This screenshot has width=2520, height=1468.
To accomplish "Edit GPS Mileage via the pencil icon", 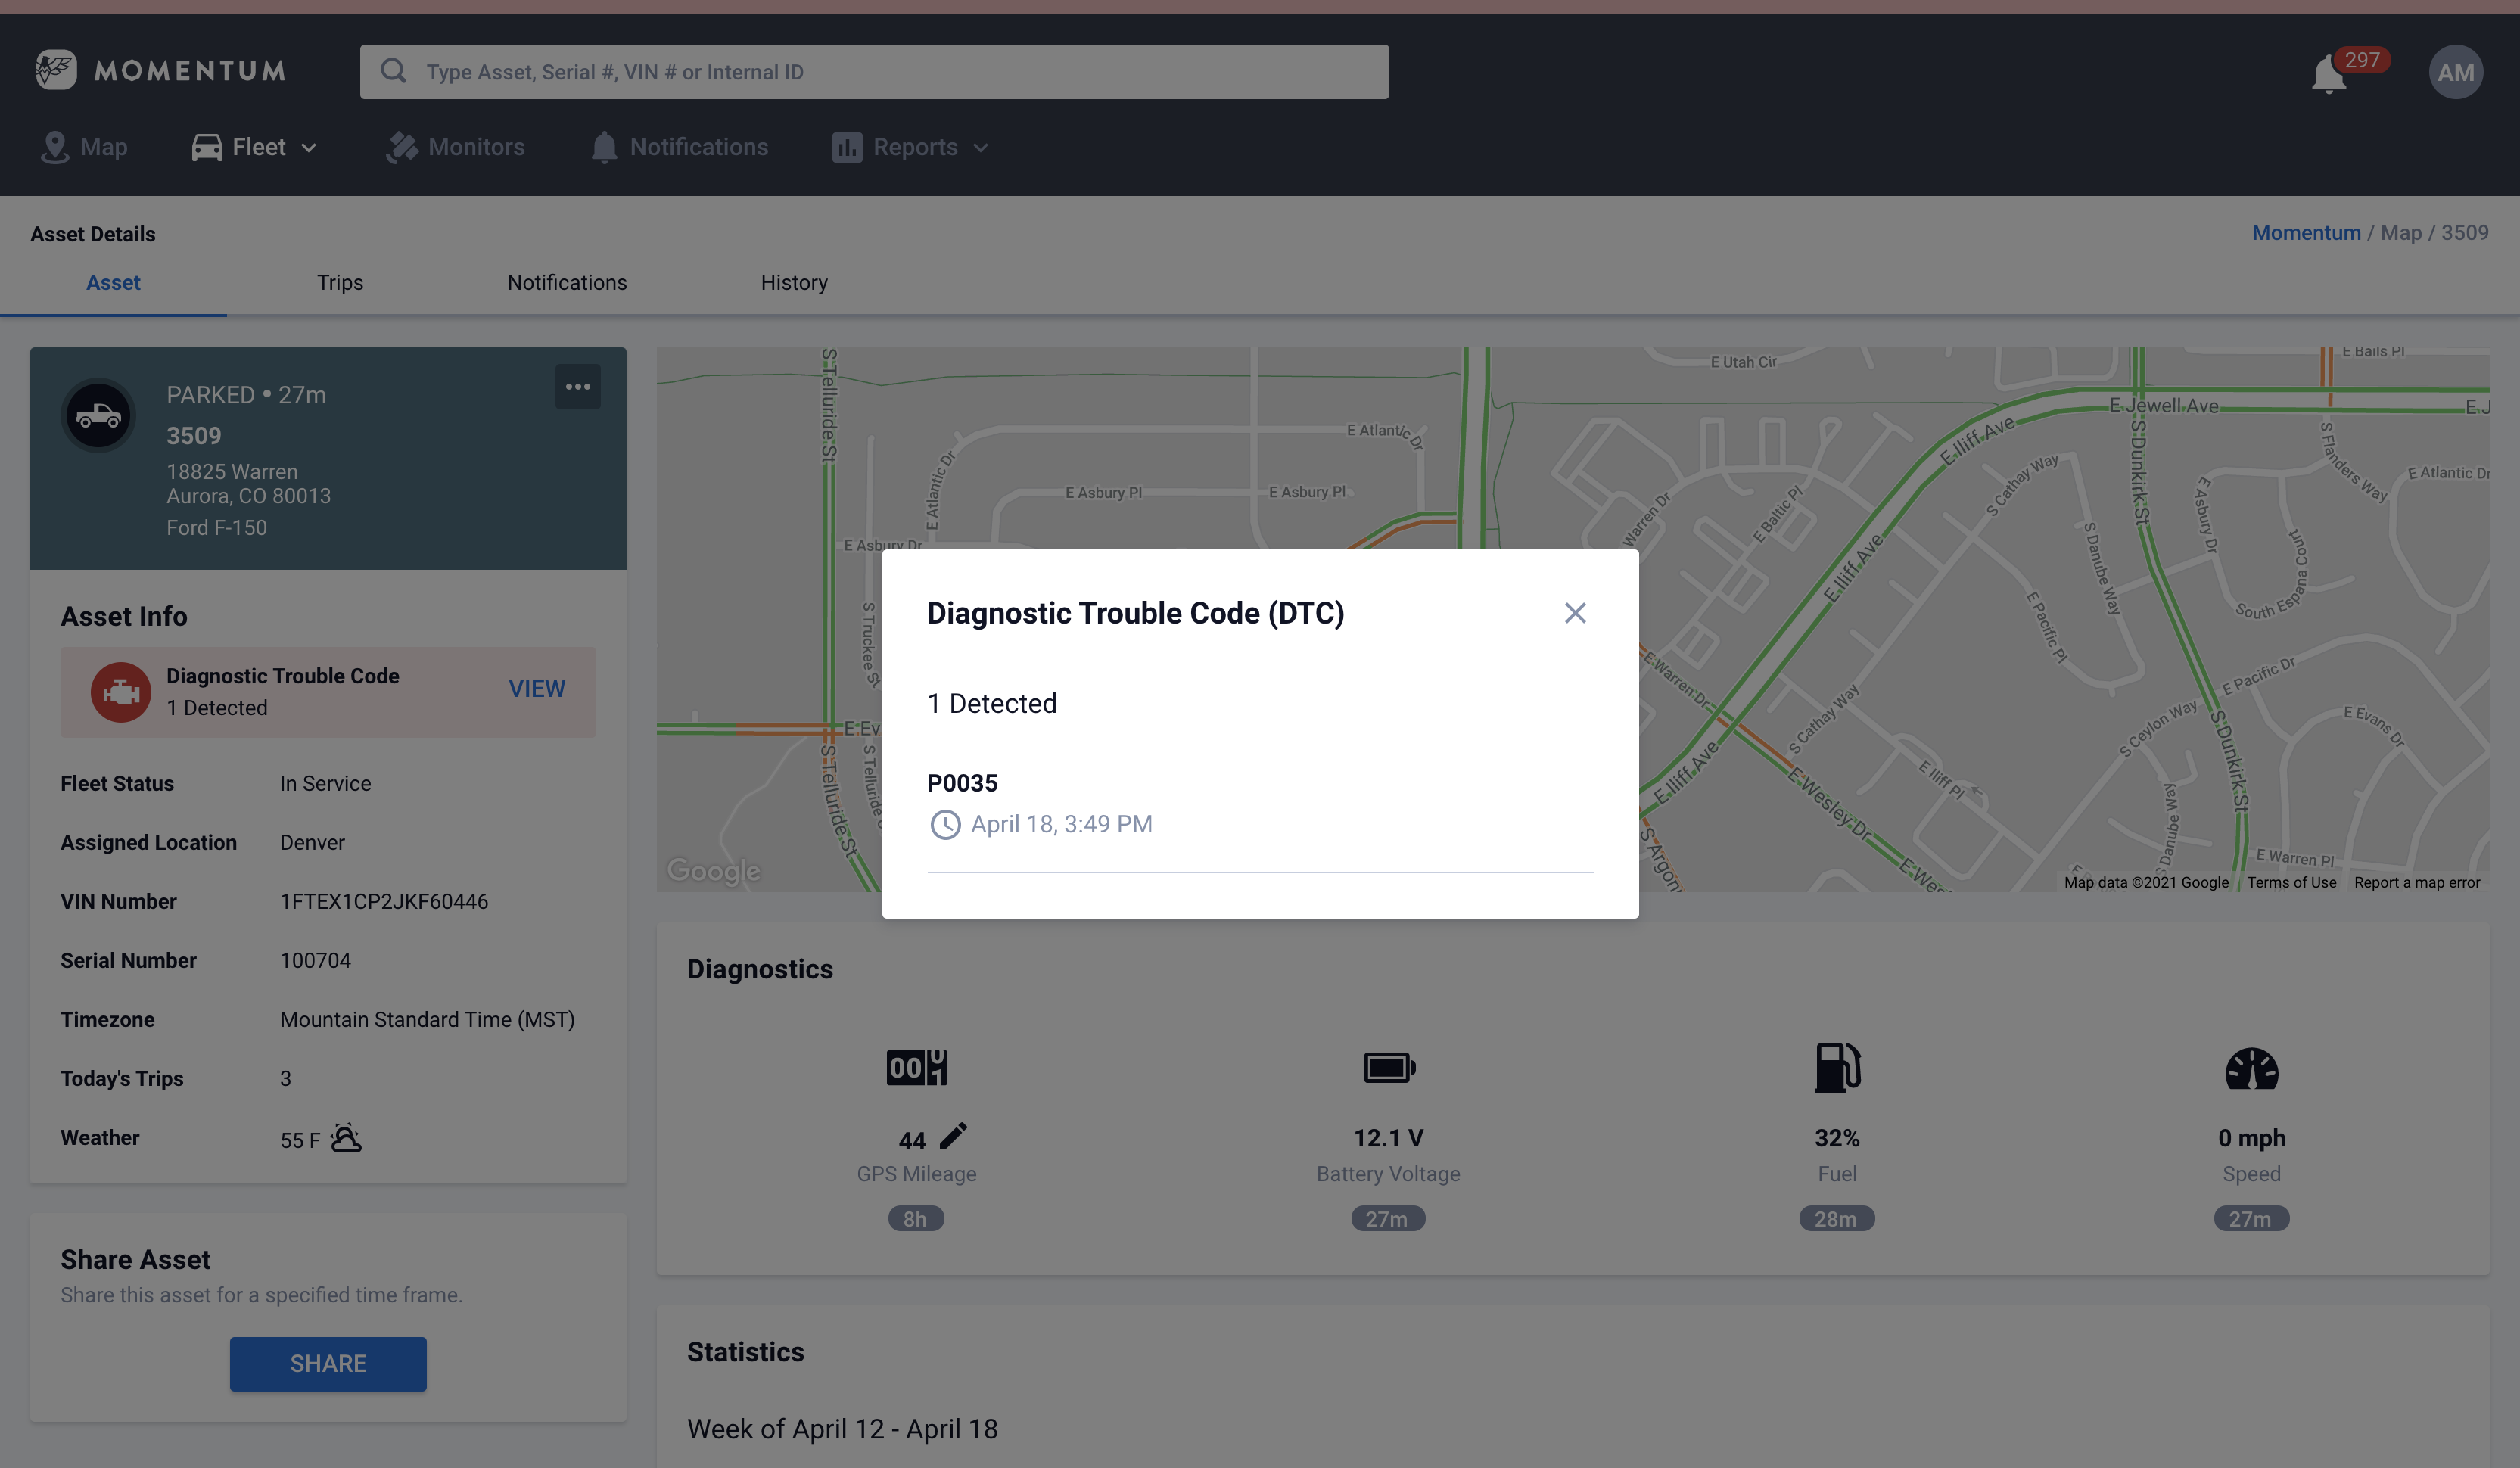I will pyautogui.click(x=953, y=1136).
